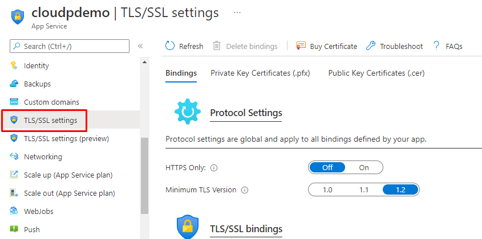Open Scale up (App Service plan)
Image resolution: width=482 pixels, height=239 pixels.
[x=68, y=175]
